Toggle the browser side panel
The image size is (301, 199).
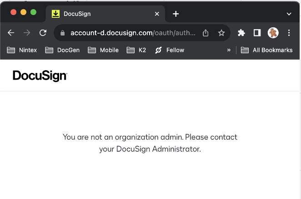pos(257,33)
